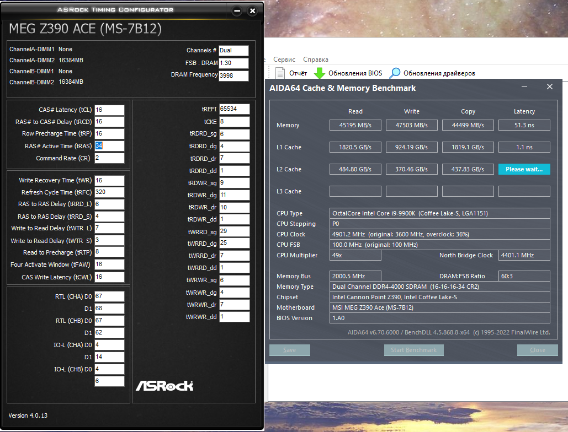Viewport: 568px width, 432px height.
Task: Click the tWTR_S value field
Action: click(109, 240)
